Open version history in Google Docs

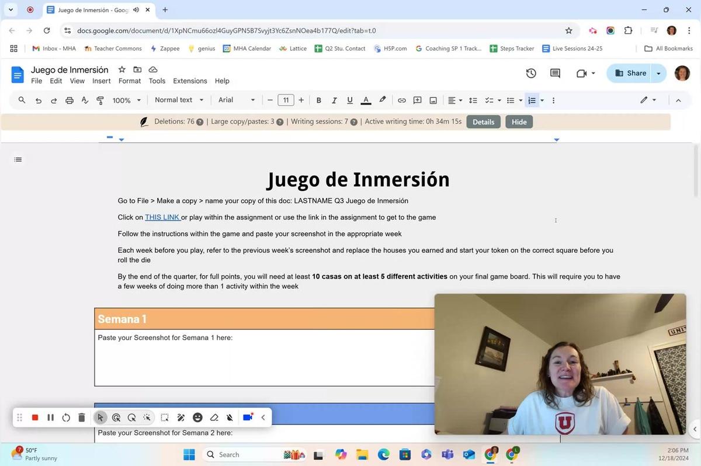[530, 72]
